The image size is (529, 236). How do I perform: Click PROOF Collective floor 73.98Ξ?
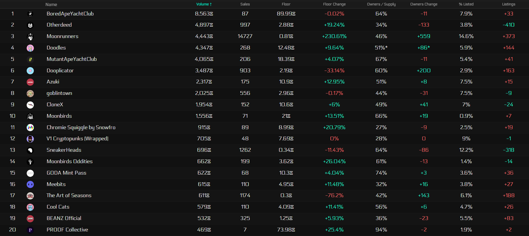tap(286, 230)
